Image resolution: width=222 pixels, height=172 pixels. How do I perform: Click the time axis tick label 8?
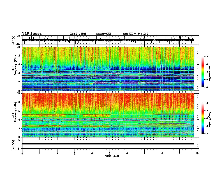tap(162, 153)
